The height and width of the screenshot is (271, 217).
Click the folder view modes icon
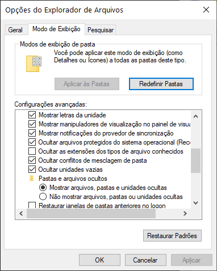(34, 63)
